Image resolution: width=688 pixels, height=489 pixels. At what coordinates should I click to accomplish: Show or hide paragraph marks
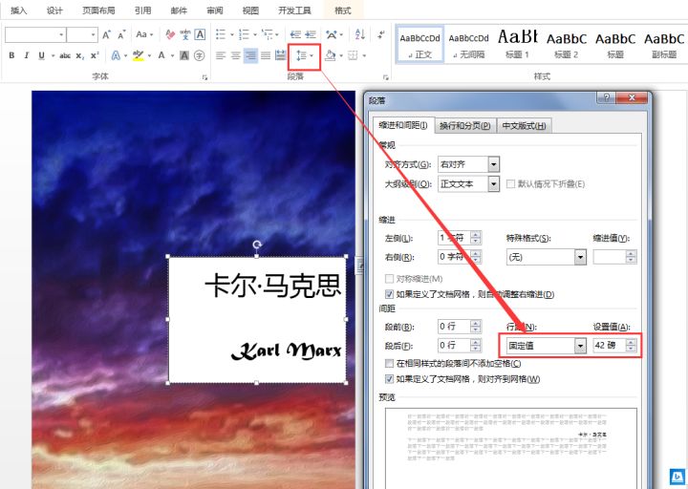[381, 34]
